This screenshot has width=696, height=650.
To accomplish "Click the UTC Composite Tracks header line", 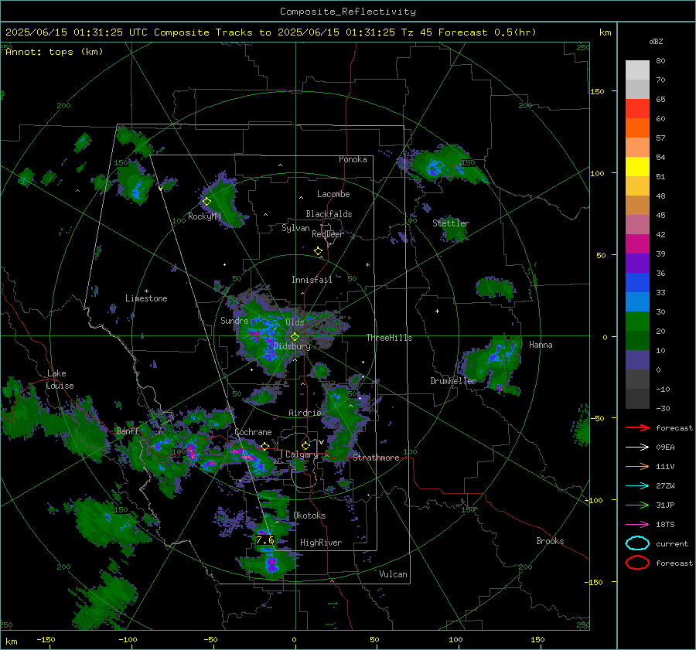I will click(271, 32).
